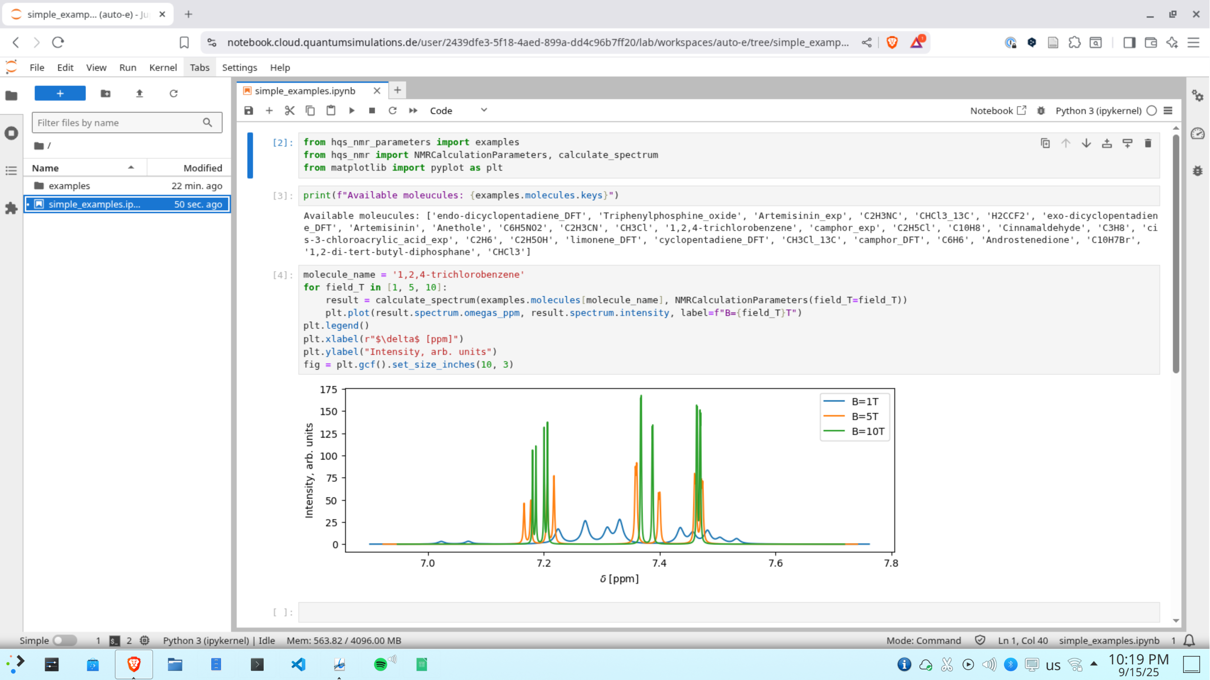Toggle Simple interface mode switch
The width and height of the screenshot is (1210, 680).
point(64,640)
